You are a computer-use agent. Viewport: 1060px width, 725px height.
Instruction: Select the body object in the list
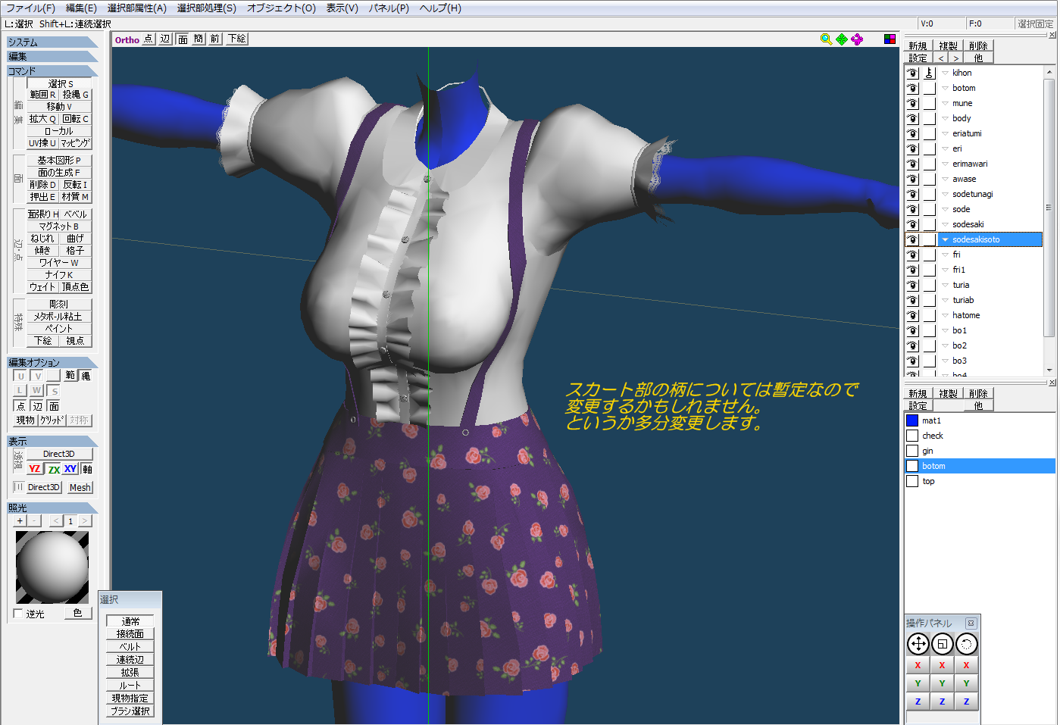point(962,118)
